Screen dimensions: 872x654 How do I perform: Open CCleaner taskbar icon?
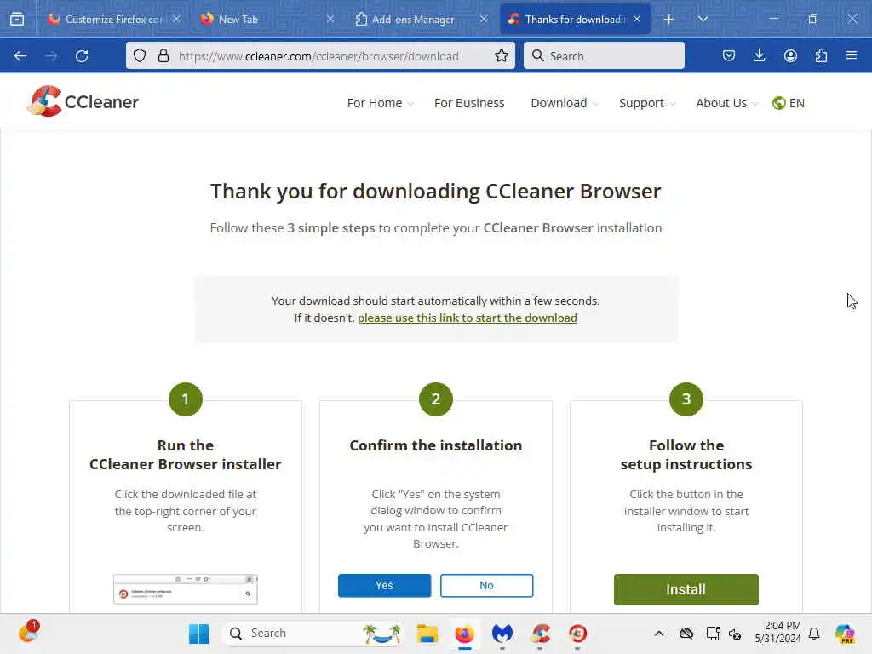click(x=540, y=634)
